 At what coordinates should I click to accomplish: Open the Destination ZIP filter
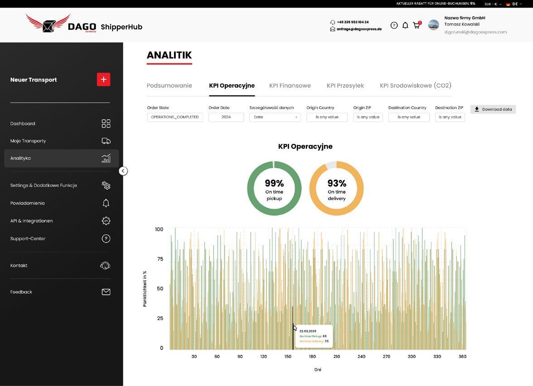coord(450,117)
